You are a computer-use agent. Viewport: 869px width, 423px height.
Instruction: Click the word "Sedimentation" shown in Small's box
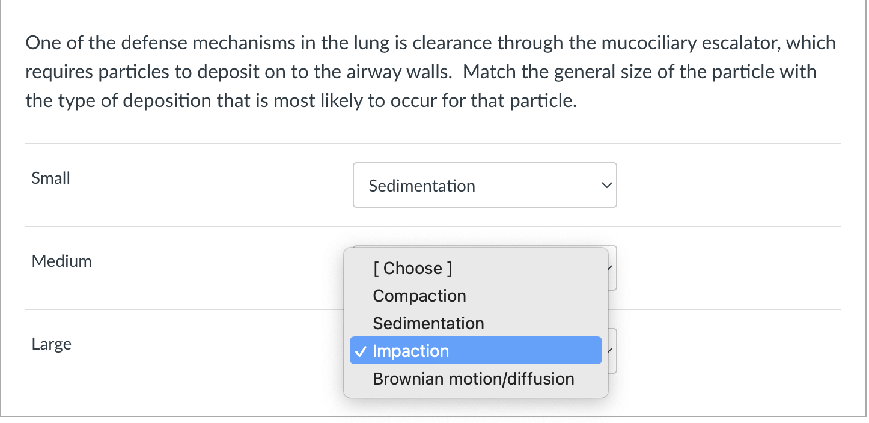(422, 186)
